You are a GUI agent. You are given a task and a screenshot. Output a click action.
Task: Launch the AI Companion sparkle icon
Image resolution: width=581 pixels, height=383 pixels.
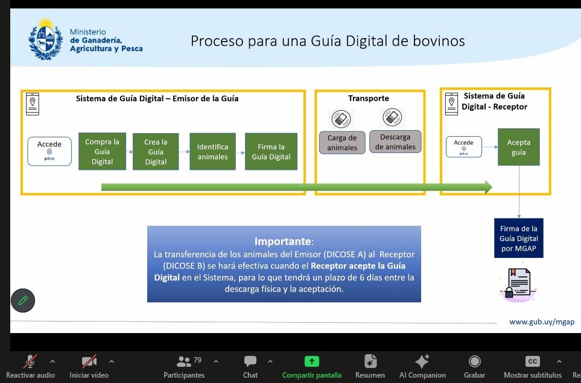tap(422, 361)
